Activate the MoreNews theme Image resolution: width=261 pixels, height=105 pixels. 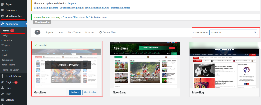point(75,92)
